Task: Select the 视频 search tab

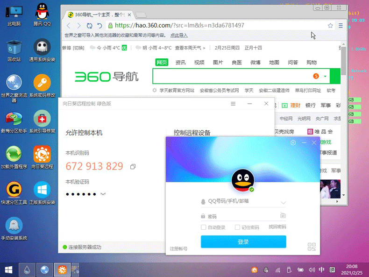Action: pos(199,63)
